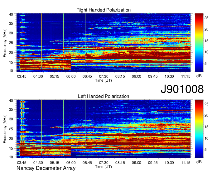Click the "10" dB tick on the lower color bar

[206, 138]
